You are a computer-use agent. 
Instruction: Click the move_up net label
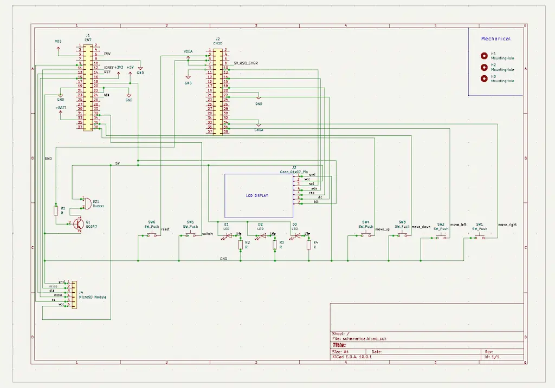point(382,229)
